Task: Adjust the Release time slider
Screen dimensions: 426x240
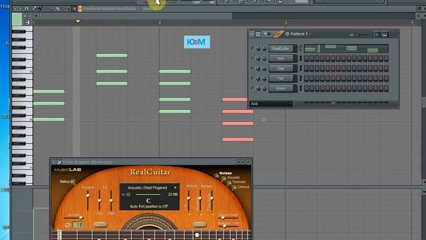Action: 228,225
